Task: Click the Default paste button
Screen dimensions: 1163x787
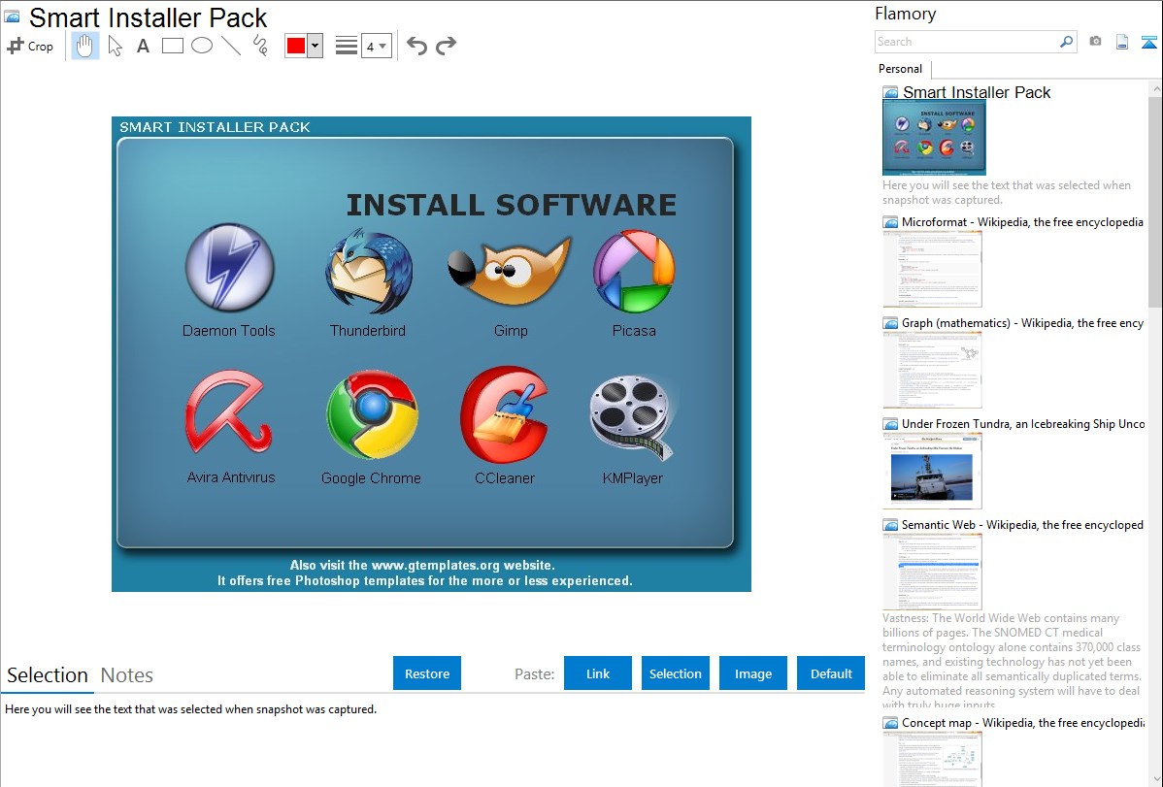Action: pos(831,673)
